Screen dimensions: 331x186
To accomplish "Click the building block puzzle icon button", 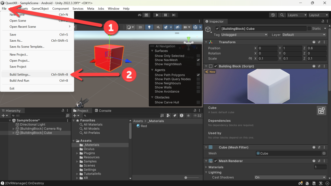I will (x=321, y=110).
